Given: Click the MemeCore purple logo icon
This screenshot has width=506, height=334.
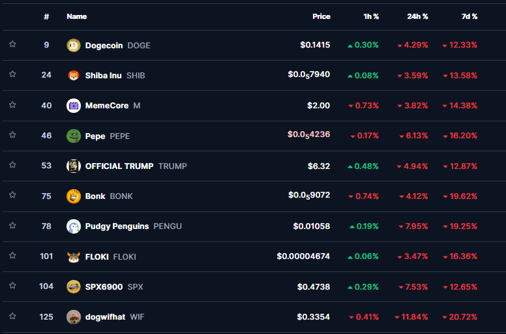Looking at the screenshot, I should 74,106.
